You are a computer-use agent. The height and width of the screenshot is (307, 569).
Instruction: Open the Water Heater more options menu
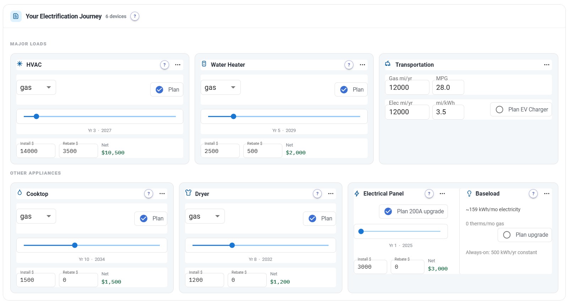(x=362, y=65)
